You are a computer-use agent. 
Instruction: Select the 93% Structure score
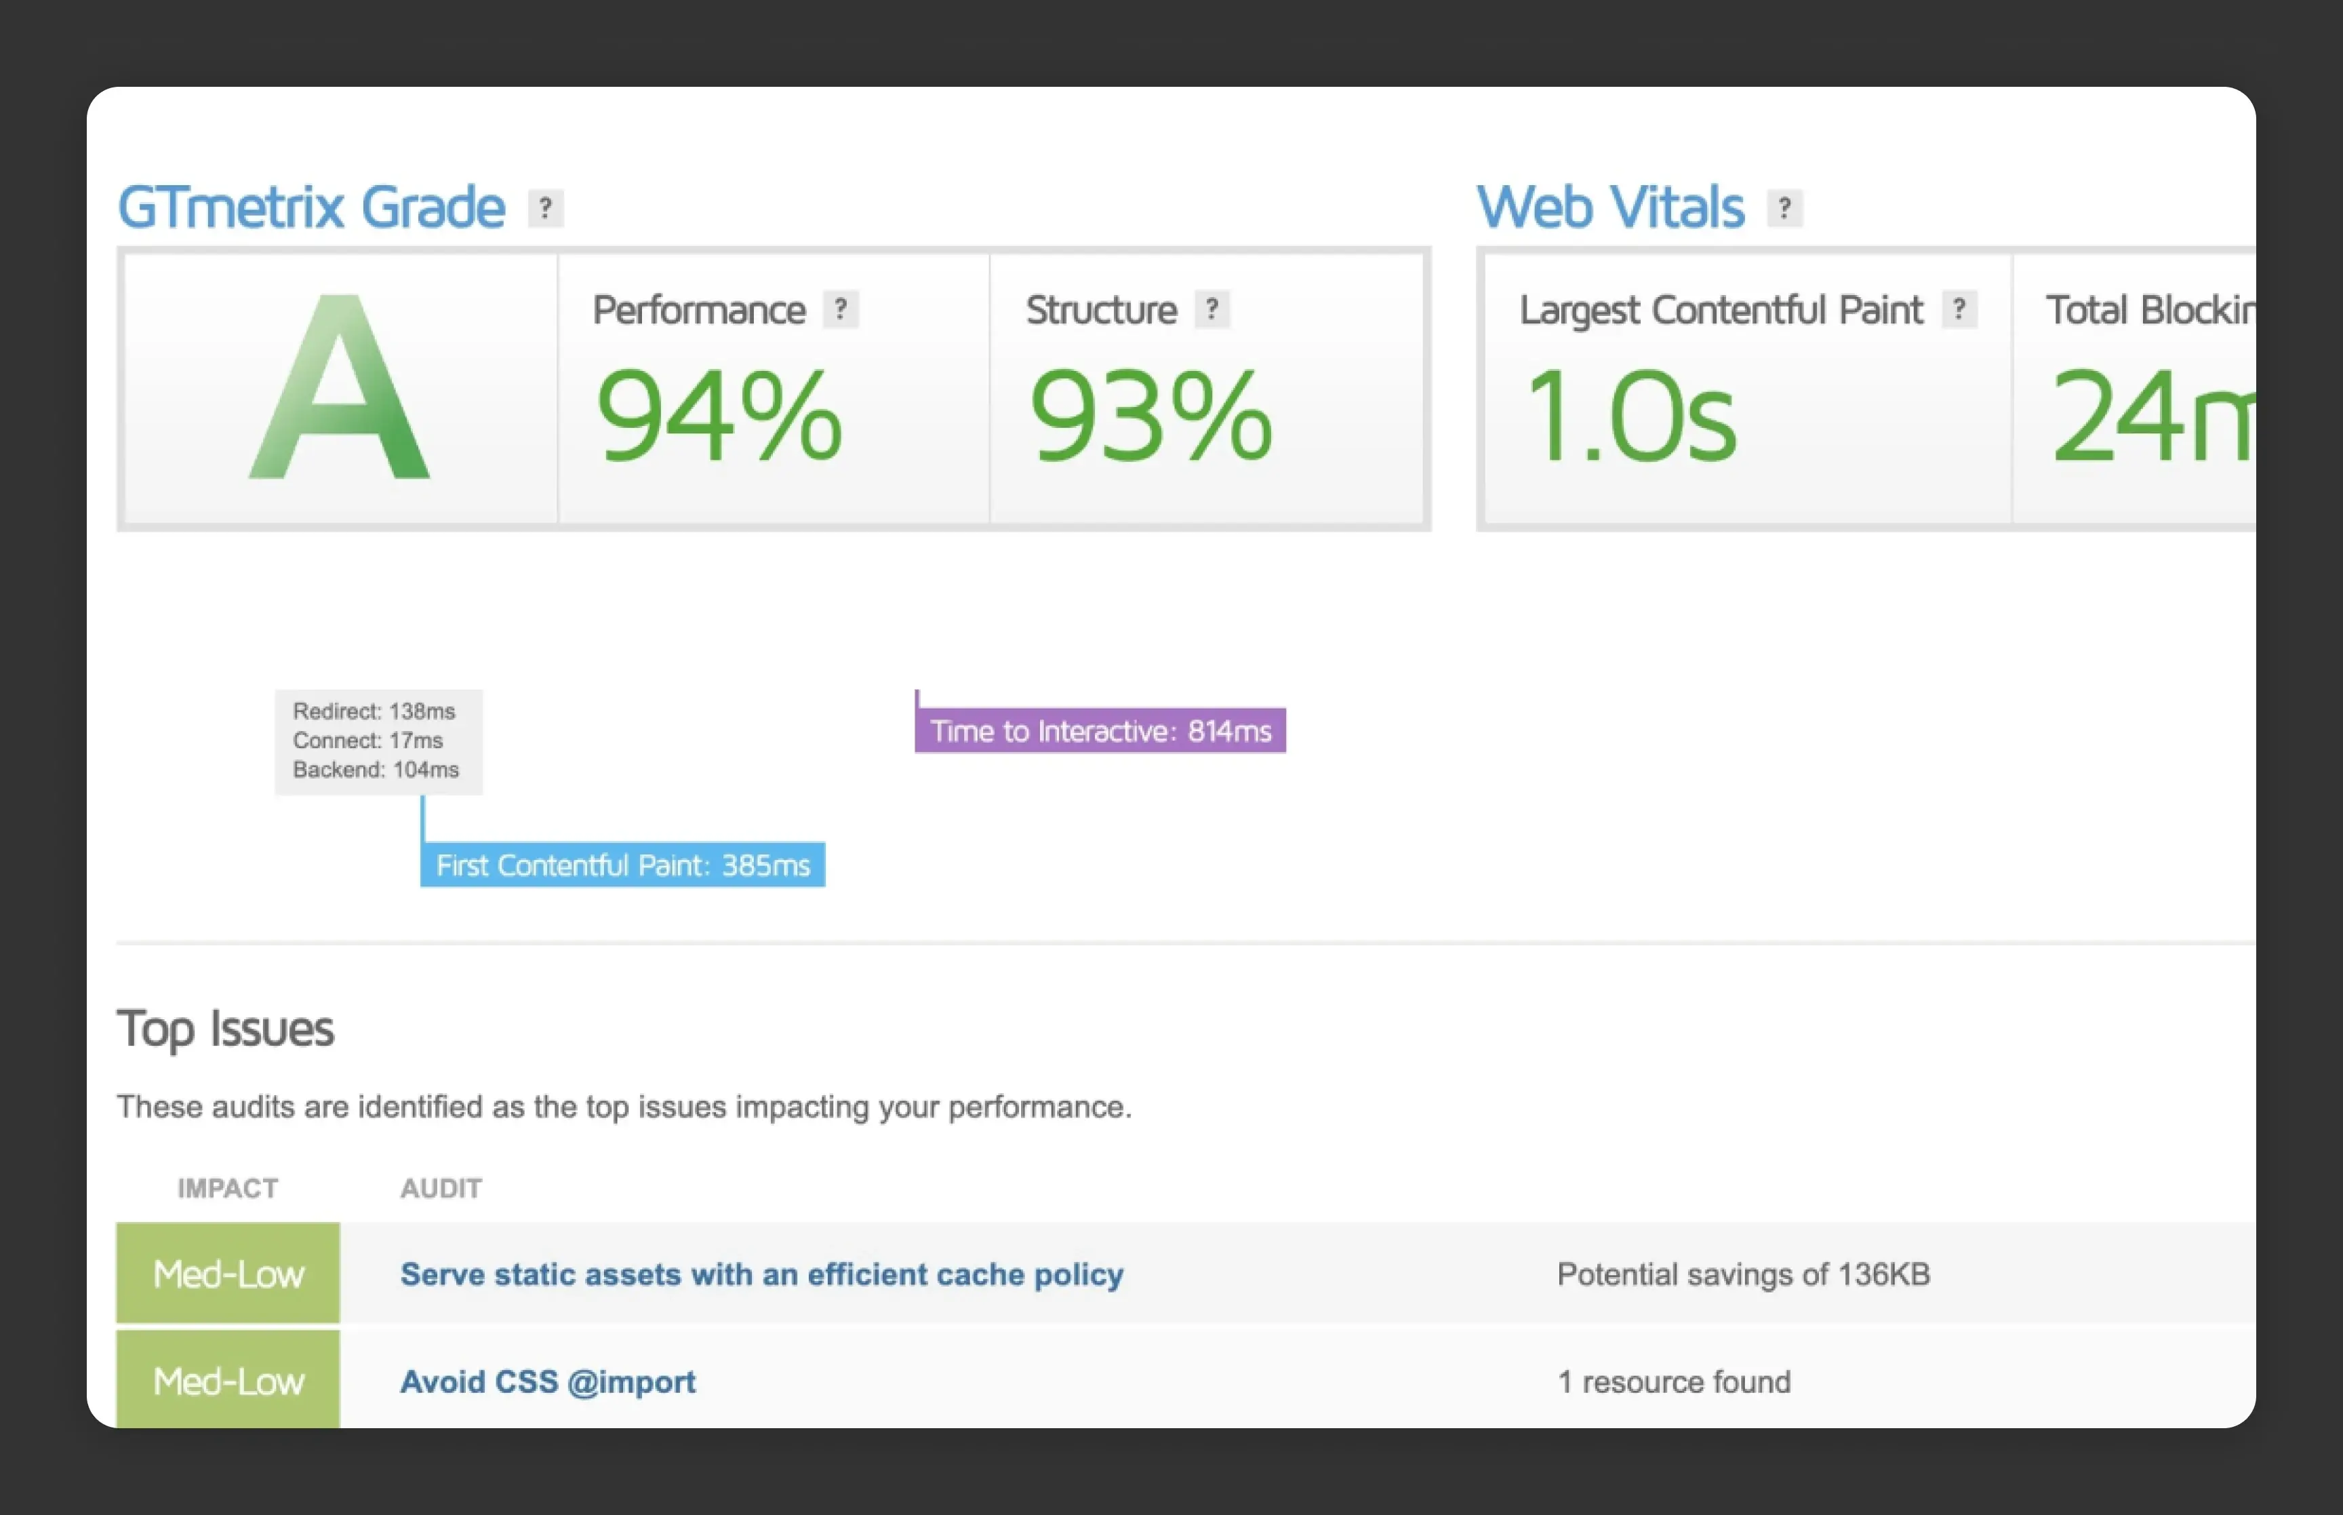pos(1151,414)
